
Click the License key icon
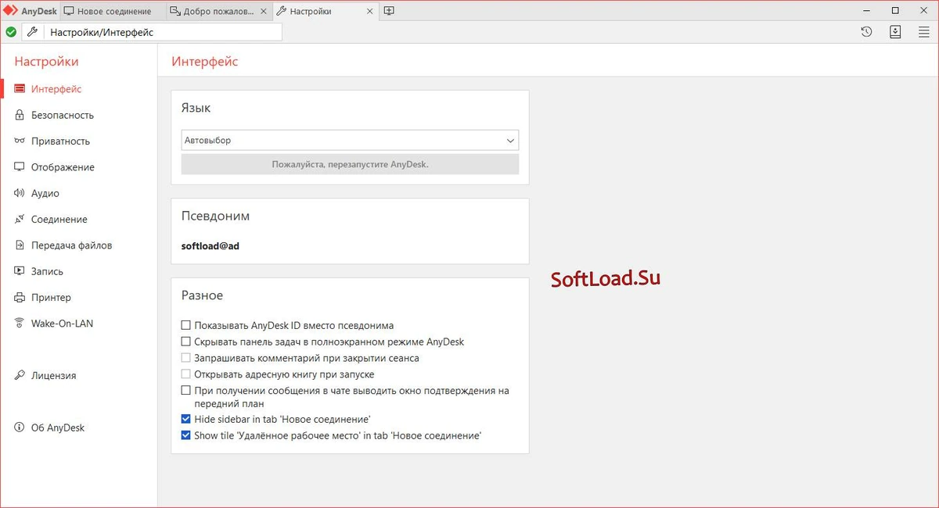(x=20, y=376)
